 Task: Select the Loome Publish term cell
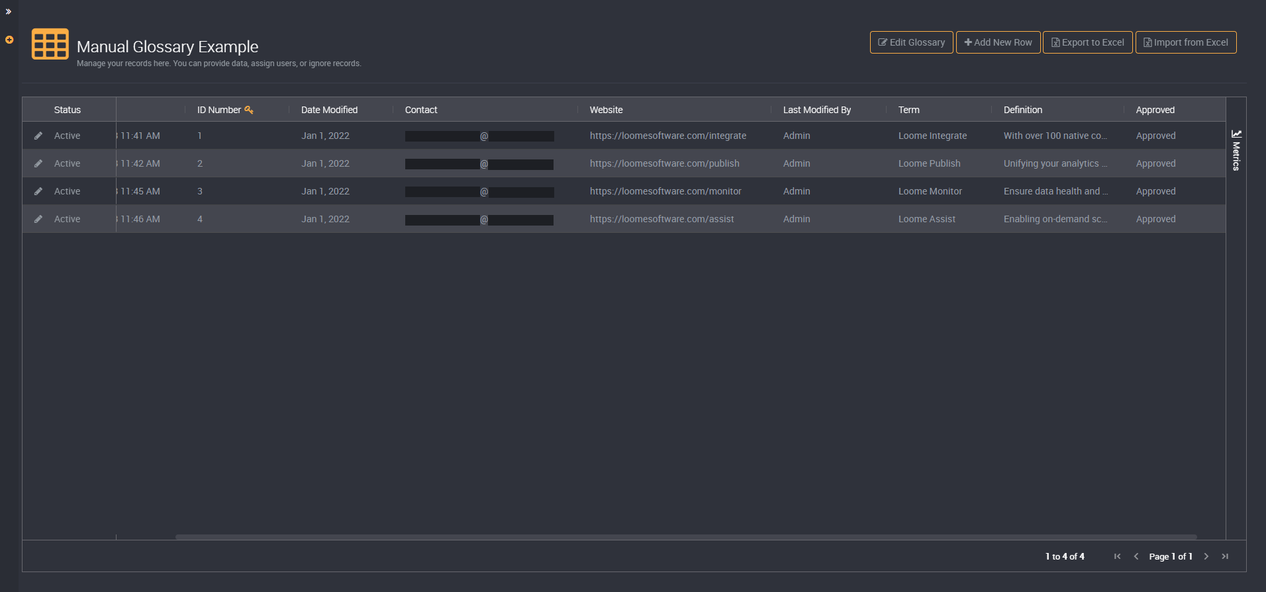(x=929, y=163)
